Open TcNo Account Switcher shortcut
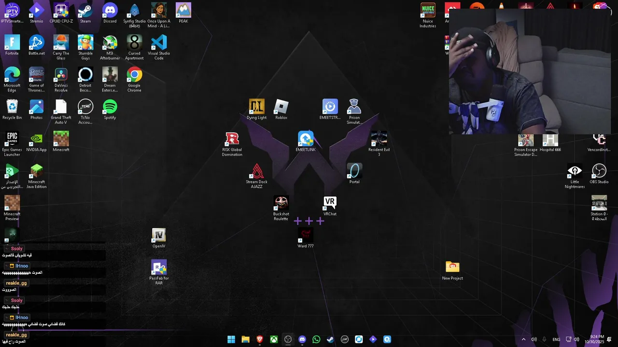This screenshot has height=347, width=618. (x=85, y=112)
